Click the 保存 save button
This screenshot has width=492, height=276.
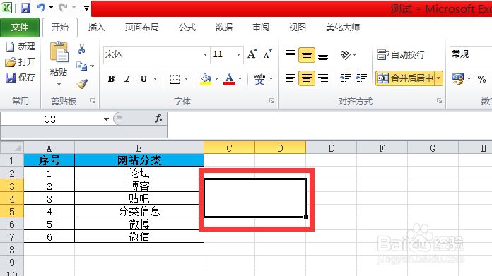point(20,77)
